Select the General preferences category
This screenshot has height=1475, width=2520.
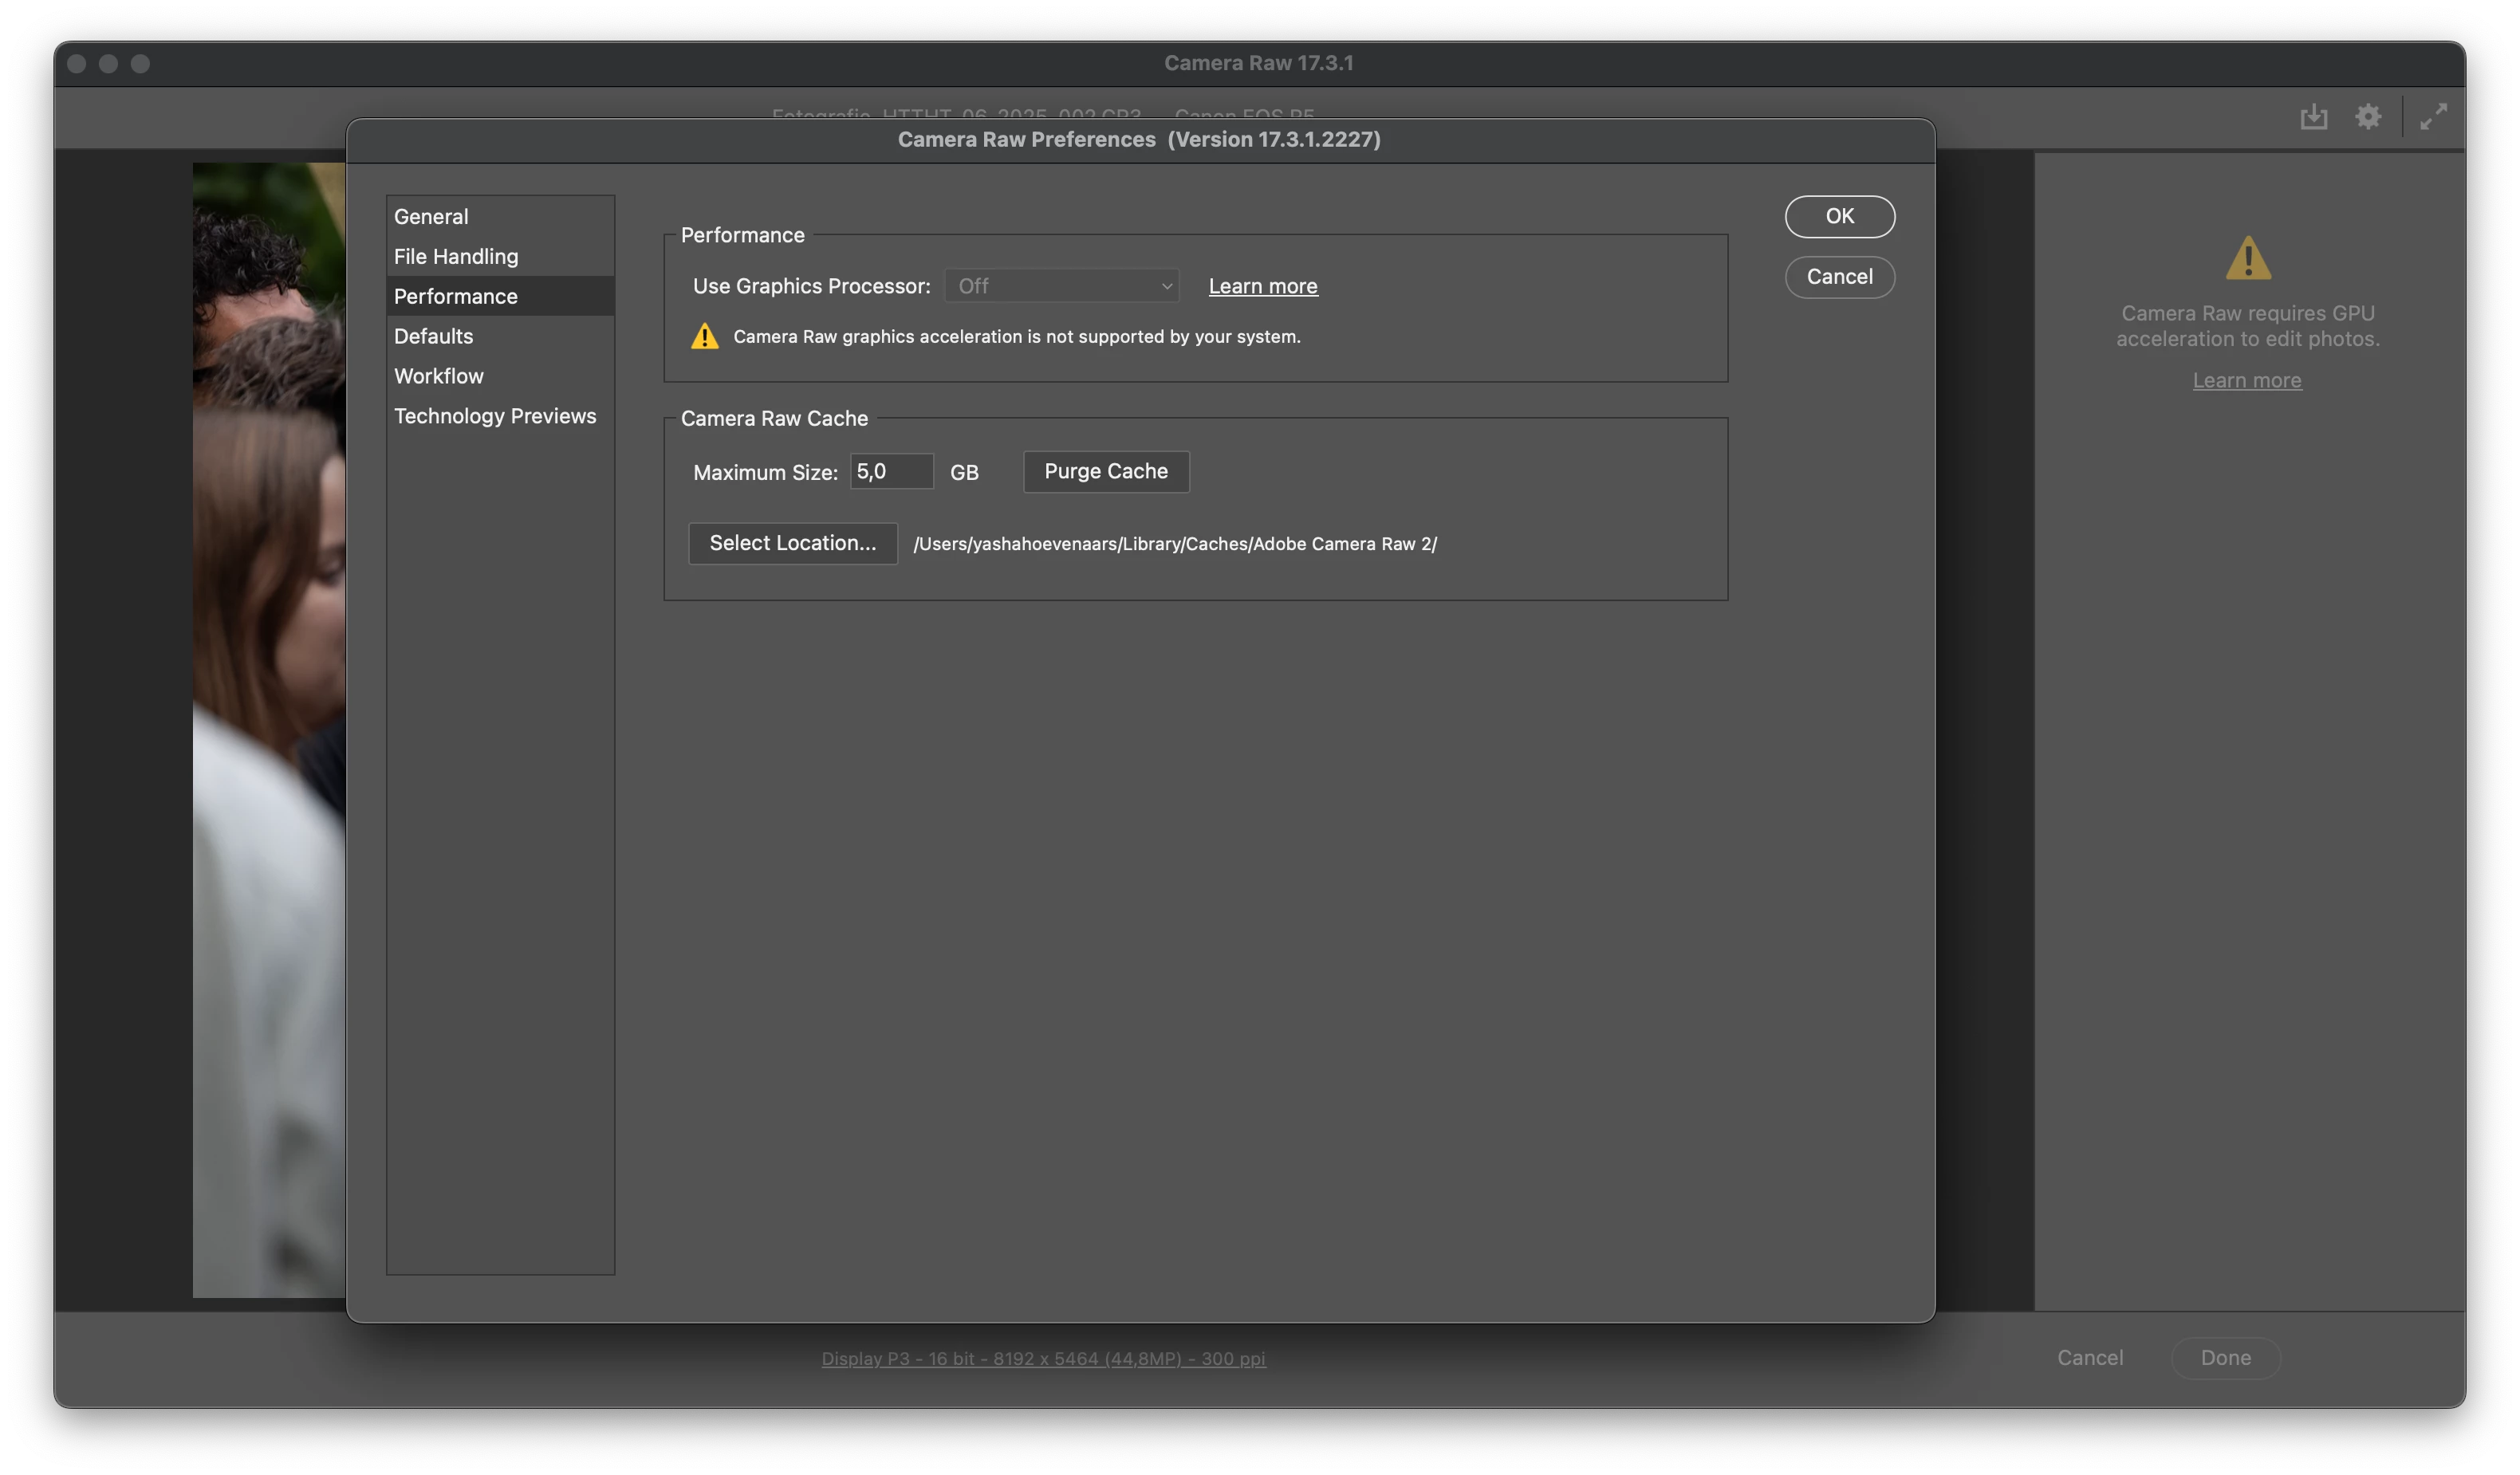pos(431,217)
